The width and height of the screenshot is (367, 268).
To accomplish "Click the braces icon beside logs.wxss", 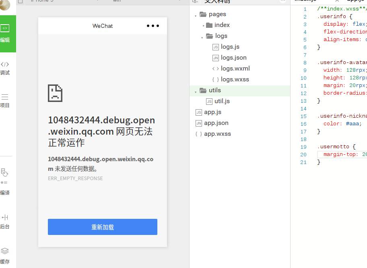I will pyautogui.click(x=216, y=79).
